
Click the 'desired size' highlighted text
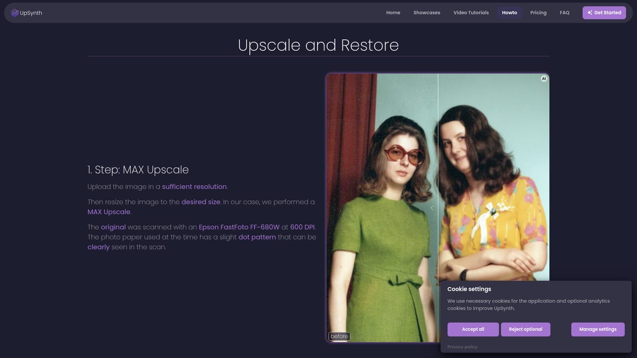(201, 202)
